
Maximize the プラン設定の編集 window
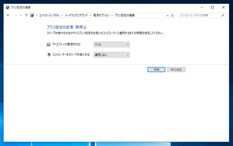point(212,7)
